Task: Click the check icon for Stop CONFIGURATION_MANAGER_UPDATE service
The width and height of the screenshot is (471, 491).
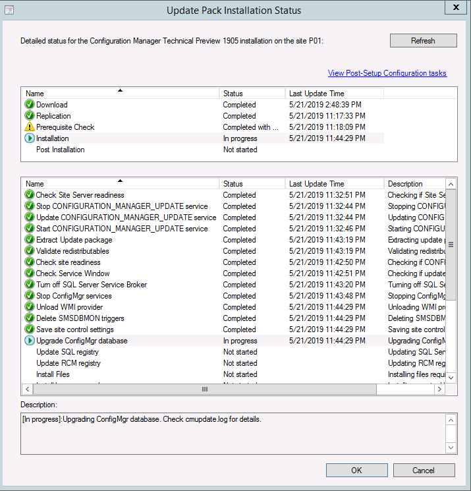Action: (x=30, y=206)
